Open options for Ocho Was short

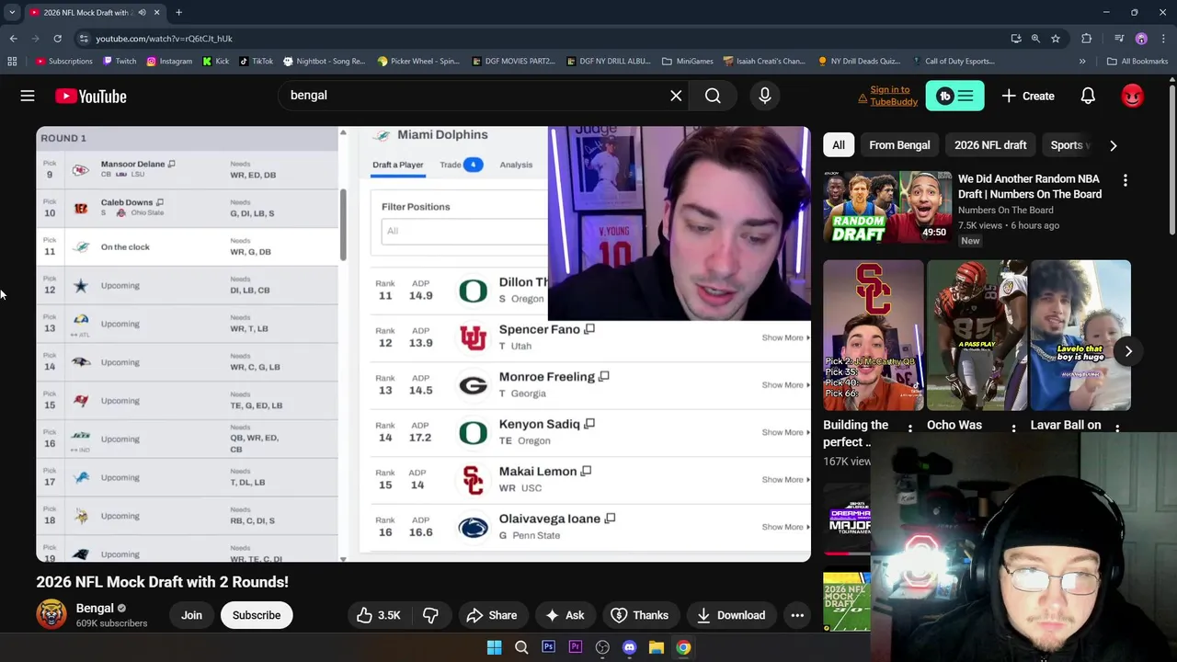tap(1013, 428)
